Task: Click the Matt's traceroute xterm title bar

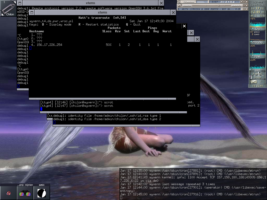Action: 102,12
